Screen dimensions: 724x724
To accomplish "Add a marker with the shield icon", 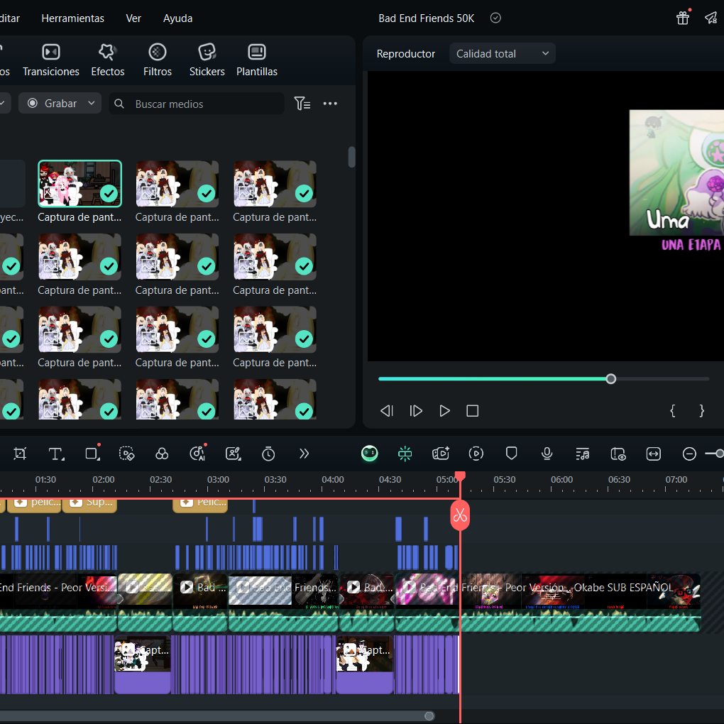I will tap(511, 454).
